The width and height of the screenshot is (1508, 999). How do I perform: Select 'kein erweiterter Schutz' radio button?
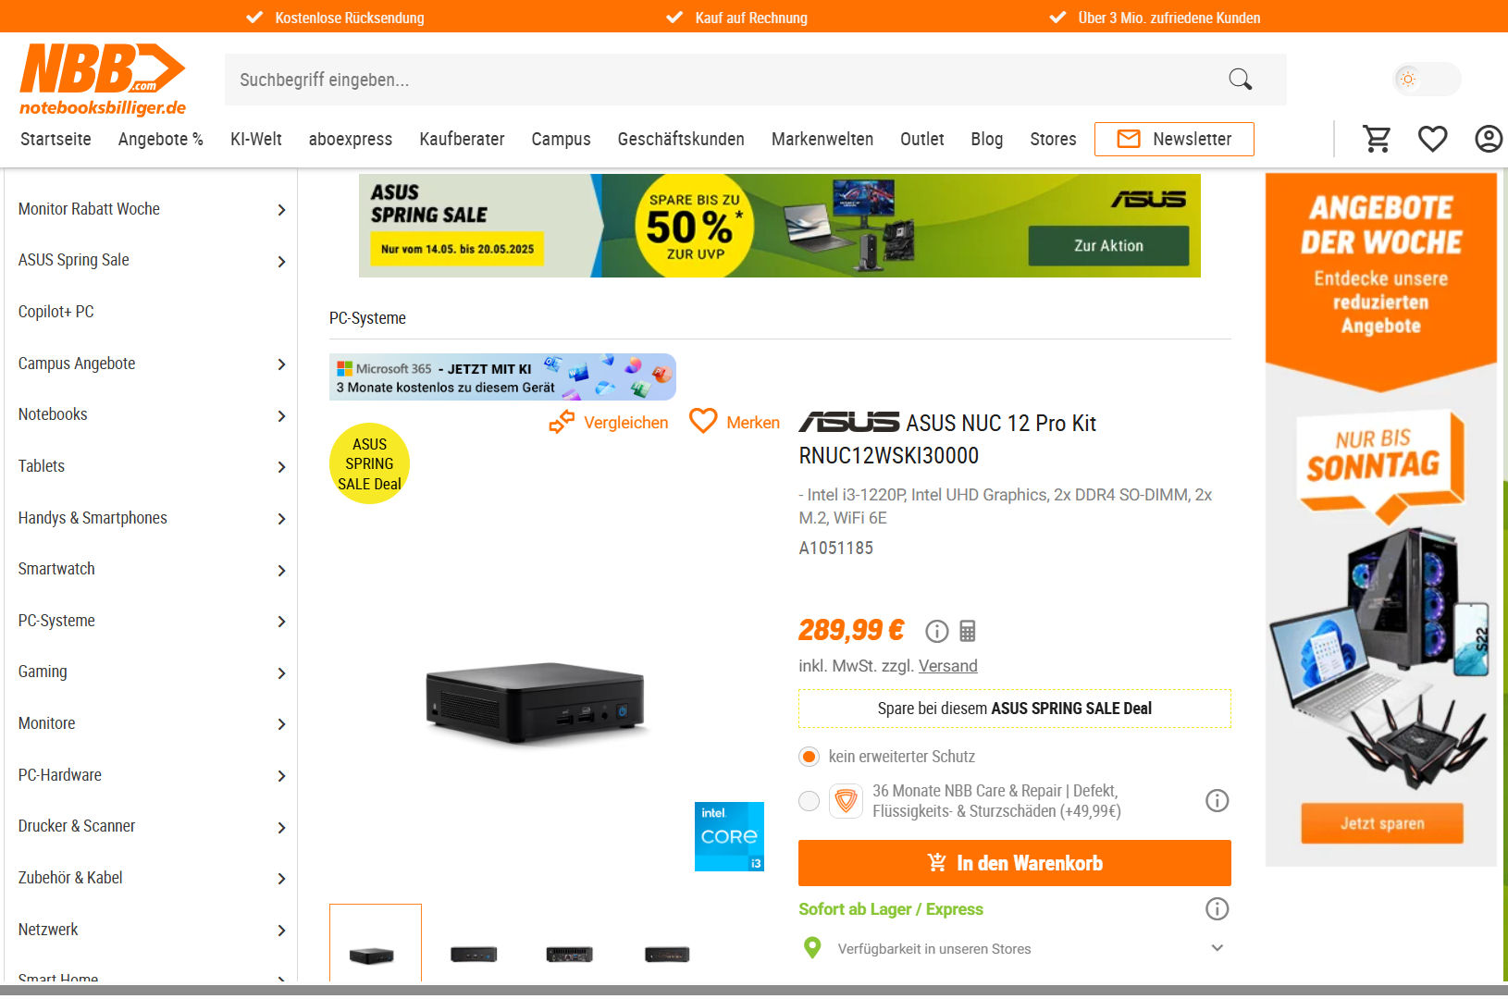[x=810, y=757]
